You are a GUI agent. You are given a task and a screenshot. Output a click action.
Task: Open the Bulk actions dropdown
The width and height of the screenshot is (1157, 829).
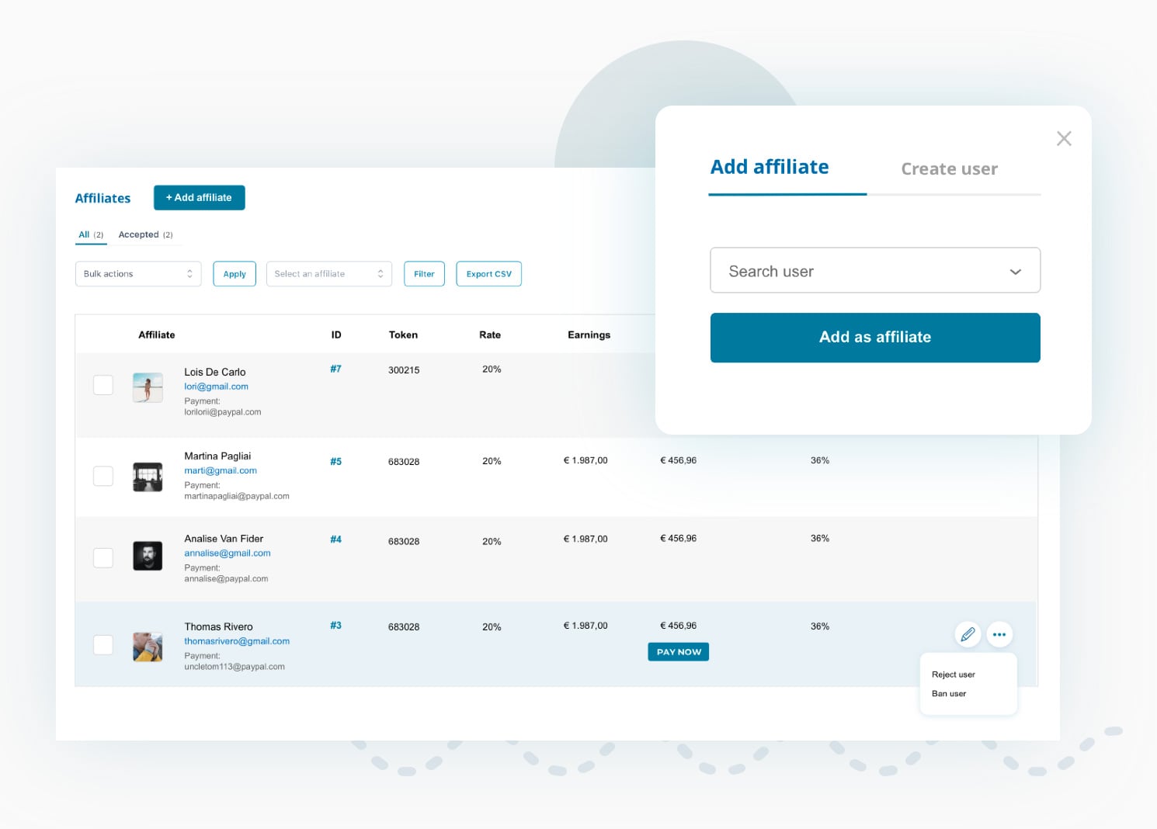pyautogui.click(x=137, y=273)
